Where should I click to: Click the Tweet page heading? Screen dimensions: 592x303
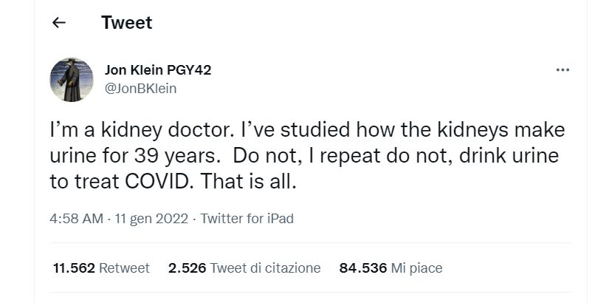[126, 23]
